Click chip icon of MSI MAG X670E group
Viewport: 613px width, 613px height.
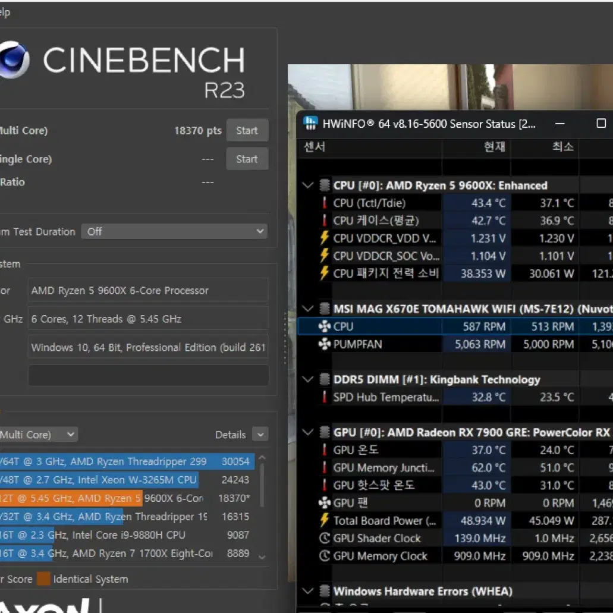pyautogui.click(x=325, y=309)
